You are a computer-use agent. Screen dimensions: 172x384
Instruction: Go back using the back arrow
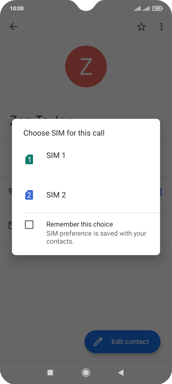[13, 27]
